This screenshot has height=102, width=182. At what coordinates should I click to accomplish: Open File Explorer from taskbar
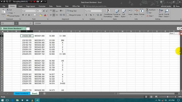point(17,100)
